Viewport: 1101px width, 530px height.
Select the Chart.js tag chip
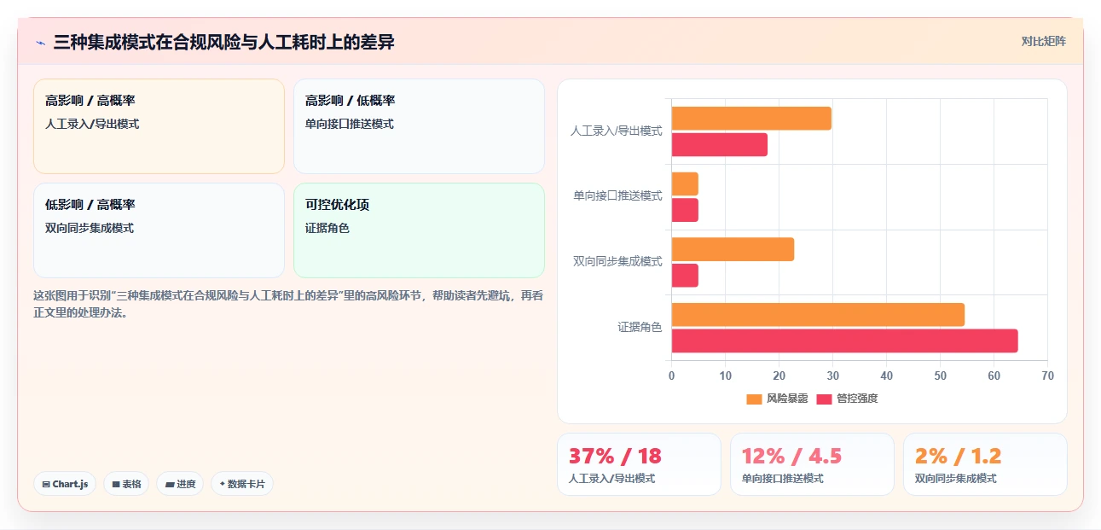[x=65, y=484]
